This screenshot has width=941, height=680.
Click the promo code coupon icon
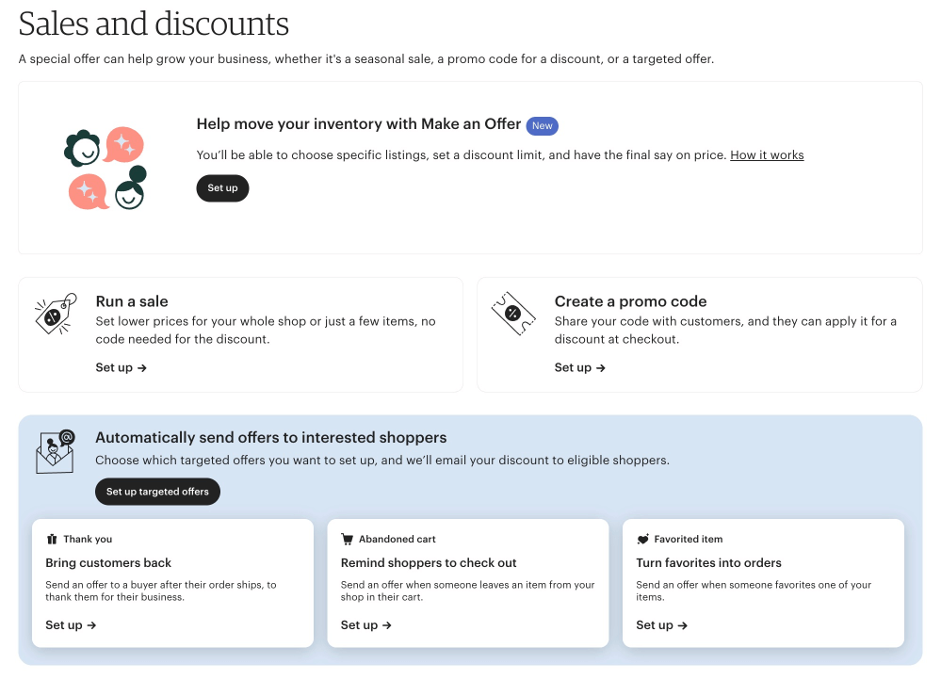click(513, 315)
